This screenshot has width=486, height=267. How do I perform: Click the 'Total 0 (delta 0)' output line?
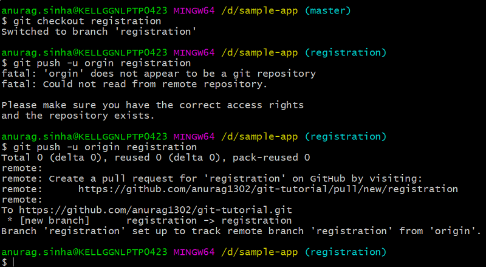[156, 158]
